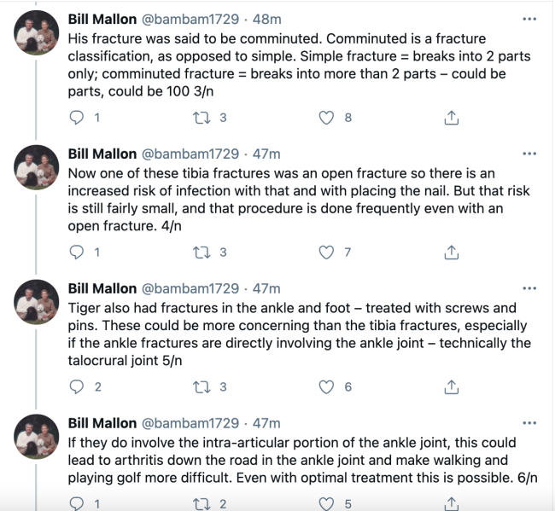Open more options on the 4/n tweet
555x511 pixels.
(529, 154)
